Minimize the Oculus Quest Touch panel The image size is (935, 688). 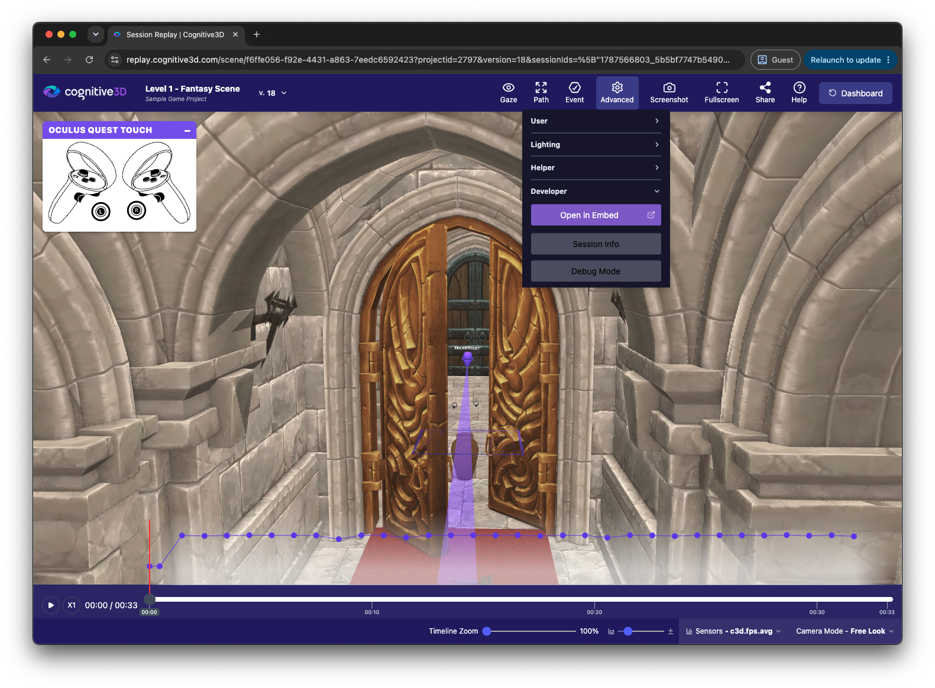pos(187,131)
